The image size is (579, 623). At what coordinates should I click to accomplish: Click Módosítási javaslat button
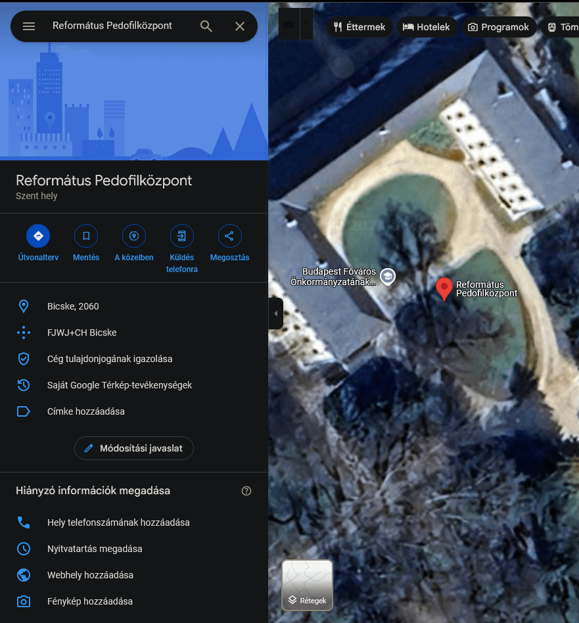pyautogui.click(x=134, y=448)
